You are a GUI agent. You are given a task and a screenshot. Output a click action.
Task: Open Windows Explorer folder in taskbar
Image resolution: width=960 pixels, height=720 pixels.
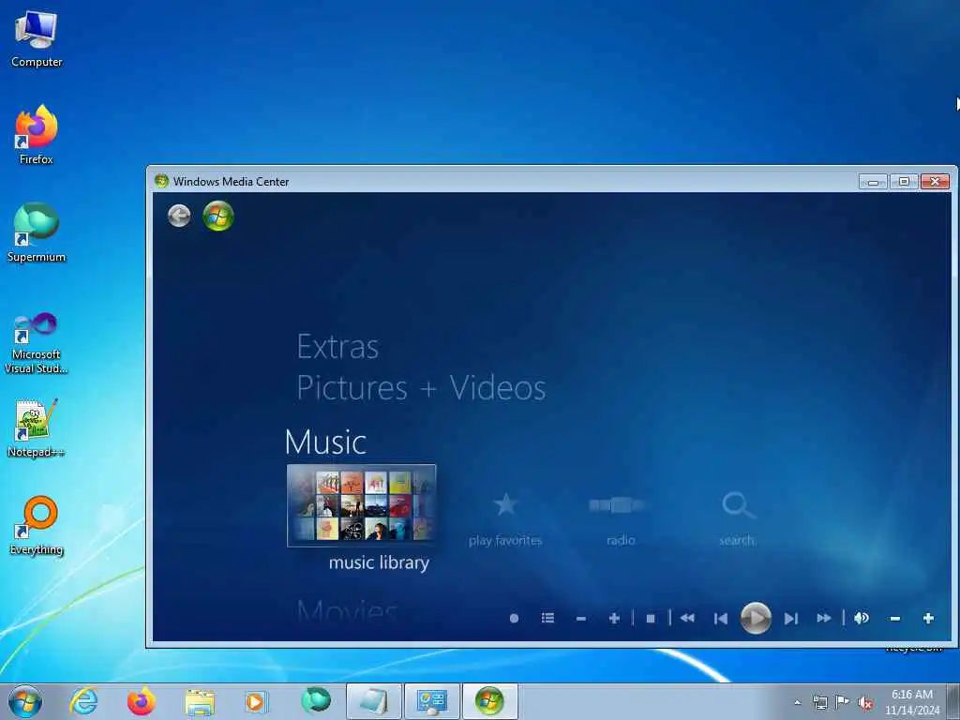tap(200, 701)
